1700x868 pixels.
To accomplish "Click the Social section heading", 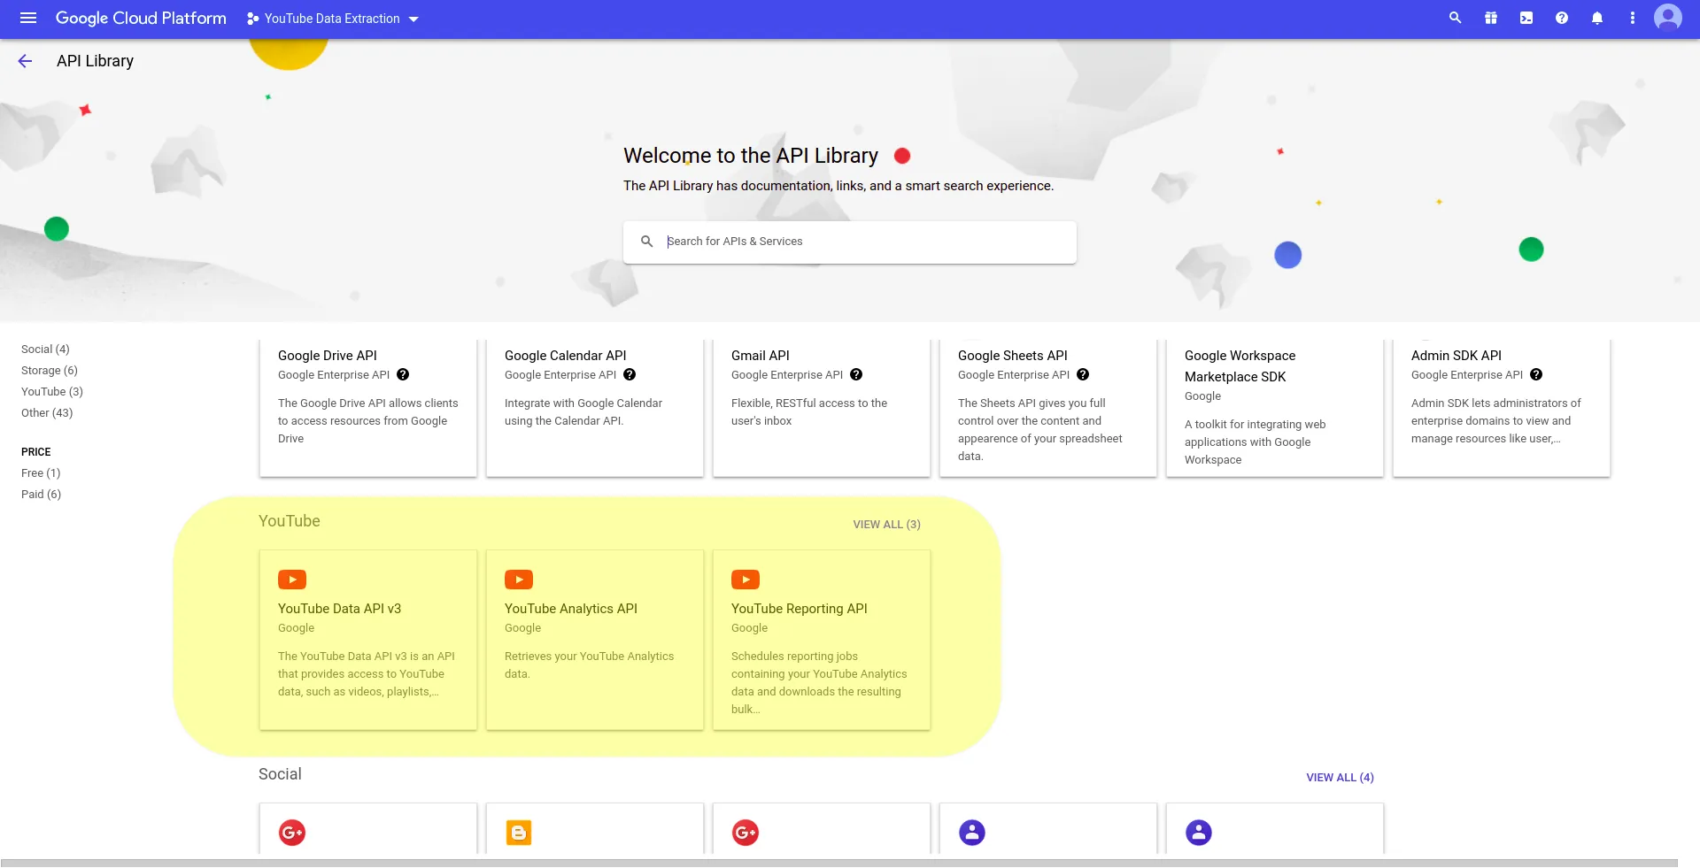I will (280, 774).
